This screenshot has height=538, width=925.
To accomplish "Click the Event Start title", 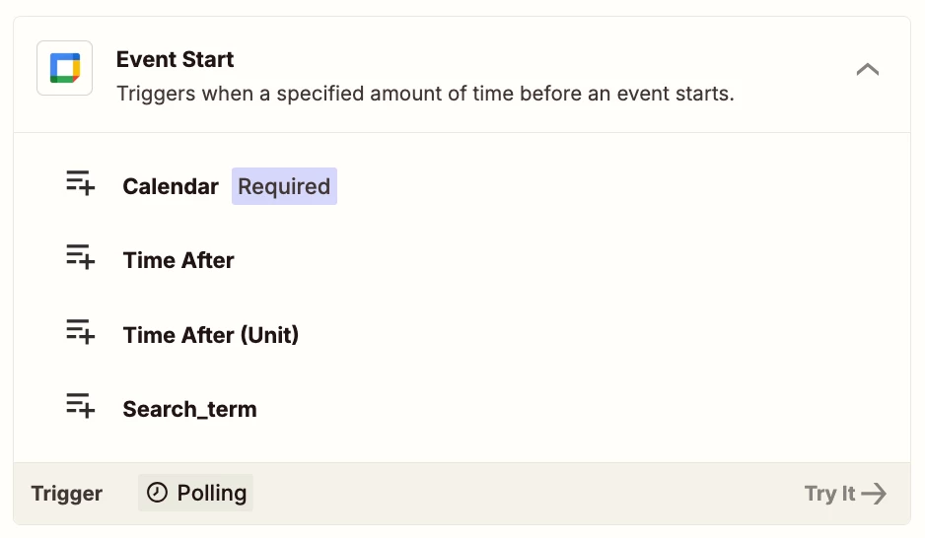I will (x=175, y=59).
